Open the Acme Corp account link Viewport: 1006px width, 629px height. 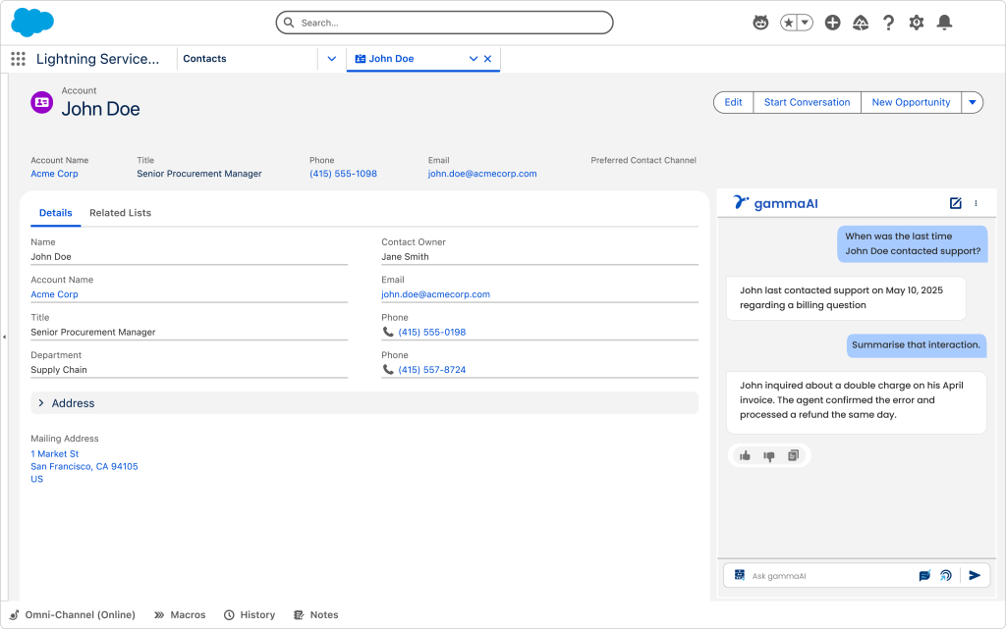pos(54,174)
